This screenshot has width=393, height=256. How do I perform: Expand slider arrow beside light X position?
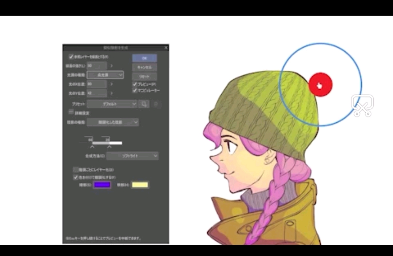(x=112, y=84)
